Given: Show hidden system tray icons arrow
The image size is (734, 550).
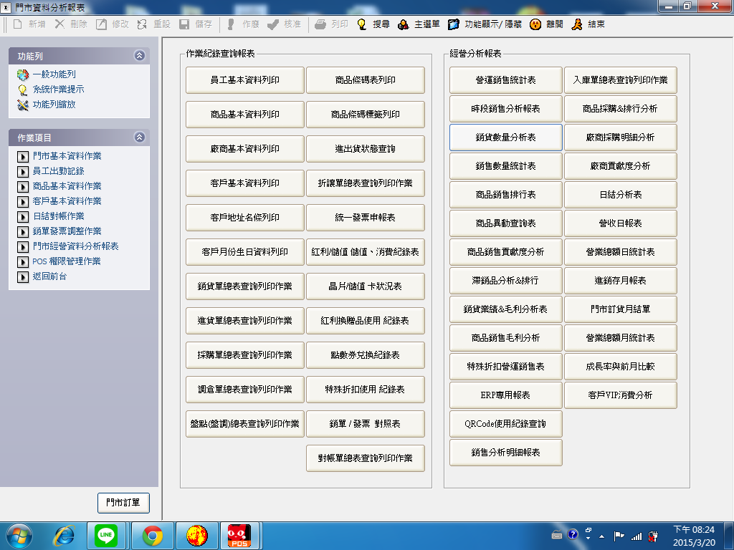Looking at the screenshot, I should pyautogui.click(x=601, y=535).
